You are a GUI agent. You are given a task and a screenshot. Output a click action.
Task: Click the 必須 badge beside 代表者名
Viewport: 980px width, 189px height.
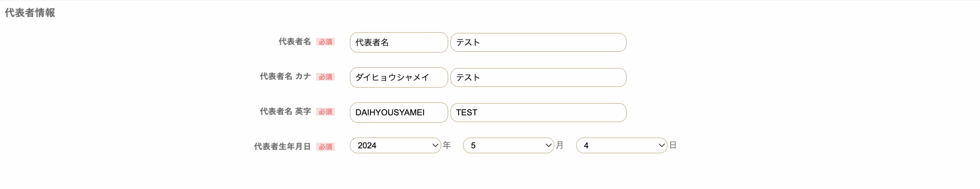coord(325,42)
